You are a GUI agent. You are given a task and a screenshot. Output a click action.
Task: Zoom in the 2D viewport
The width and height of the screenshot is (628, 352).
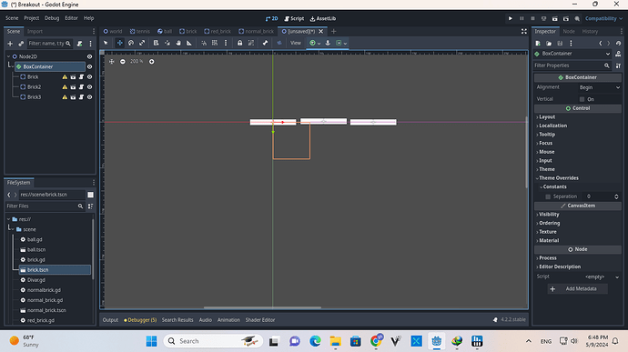151,61
